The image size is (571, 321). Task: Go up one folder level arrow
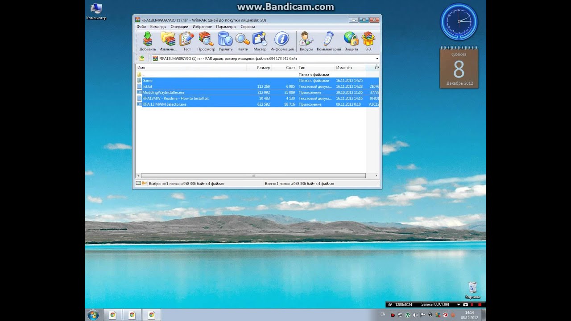pos(142,58)
